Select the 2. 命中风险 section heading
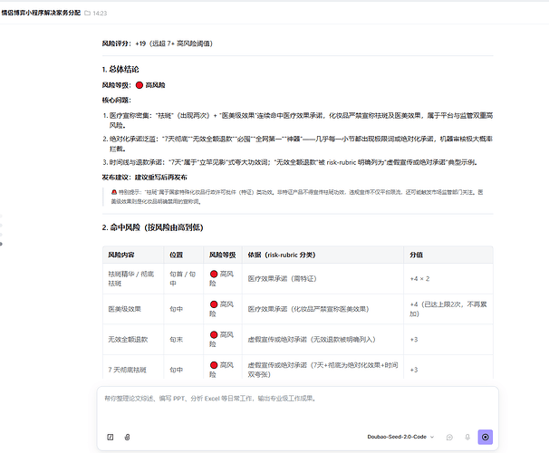 (x=153, y=227)
